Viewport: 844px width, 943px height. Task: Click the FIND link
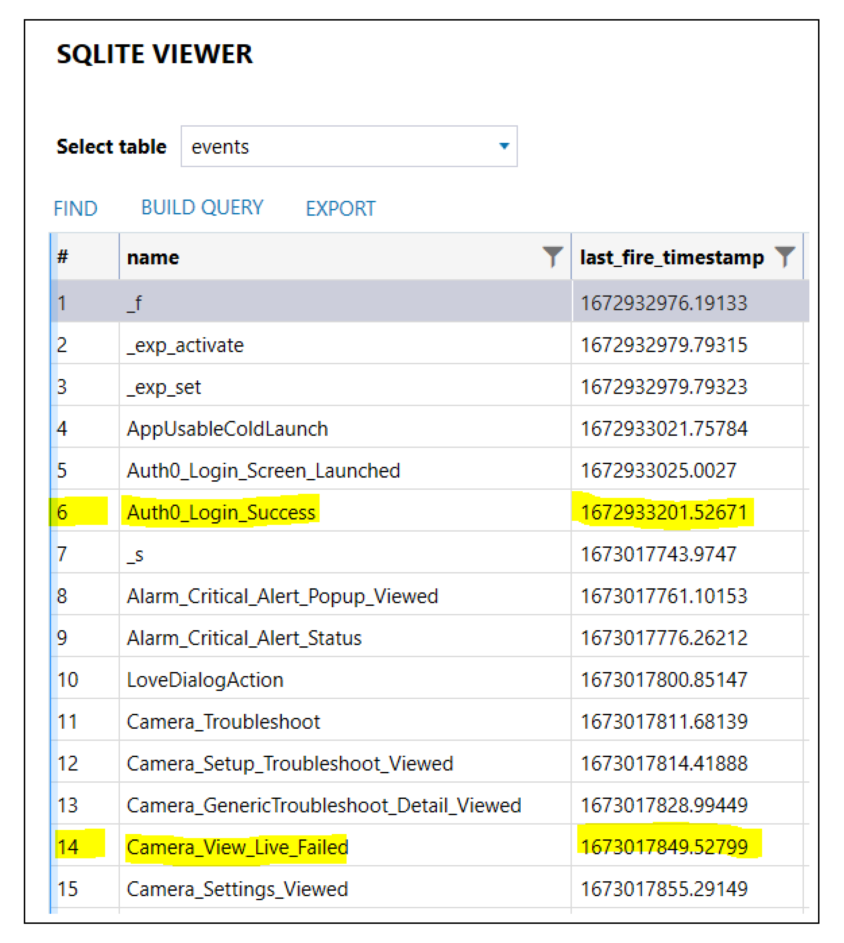(x=76, y=208)
